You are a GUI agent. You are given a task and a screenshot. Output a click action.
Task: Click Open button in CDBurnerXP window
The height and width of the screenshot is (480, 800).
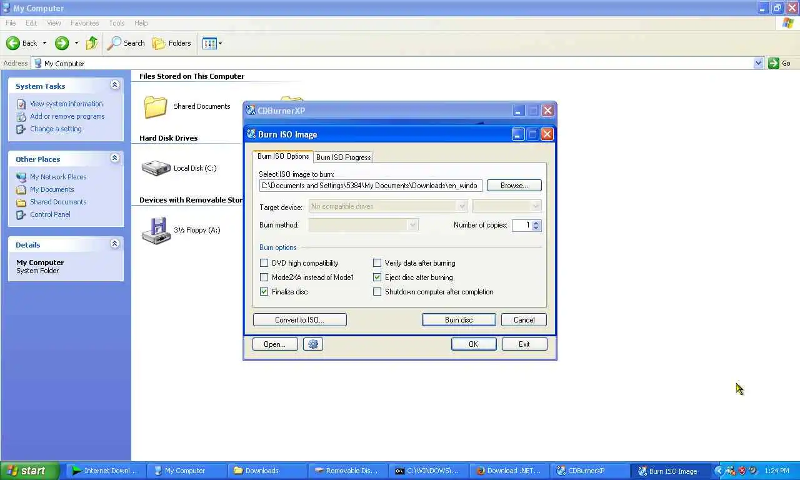click(x=274, y=344)
